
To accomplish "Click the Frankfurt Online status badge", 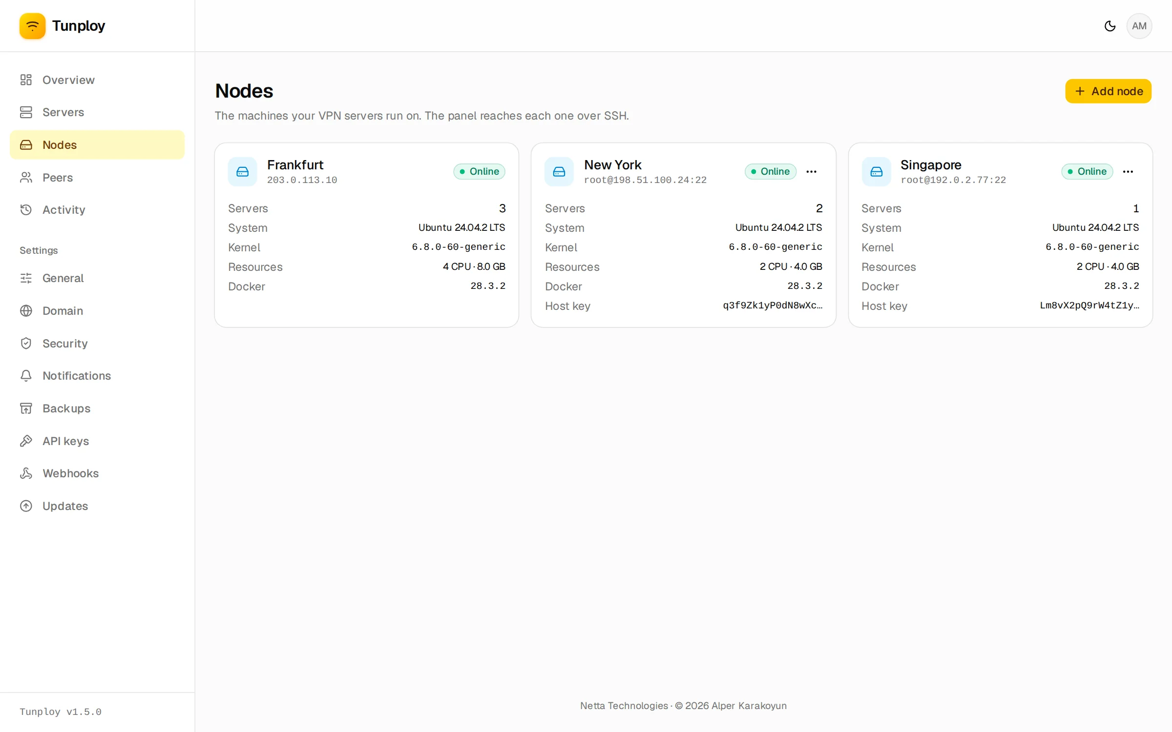I will (479, 172).
